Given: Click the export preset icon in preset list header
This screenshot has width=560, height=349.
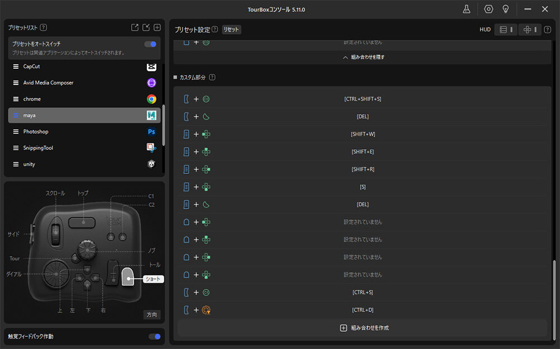Looking at the screenshot, I should [x=134, y=27].
